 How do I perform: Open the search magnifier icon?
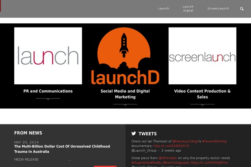(242, 9)
